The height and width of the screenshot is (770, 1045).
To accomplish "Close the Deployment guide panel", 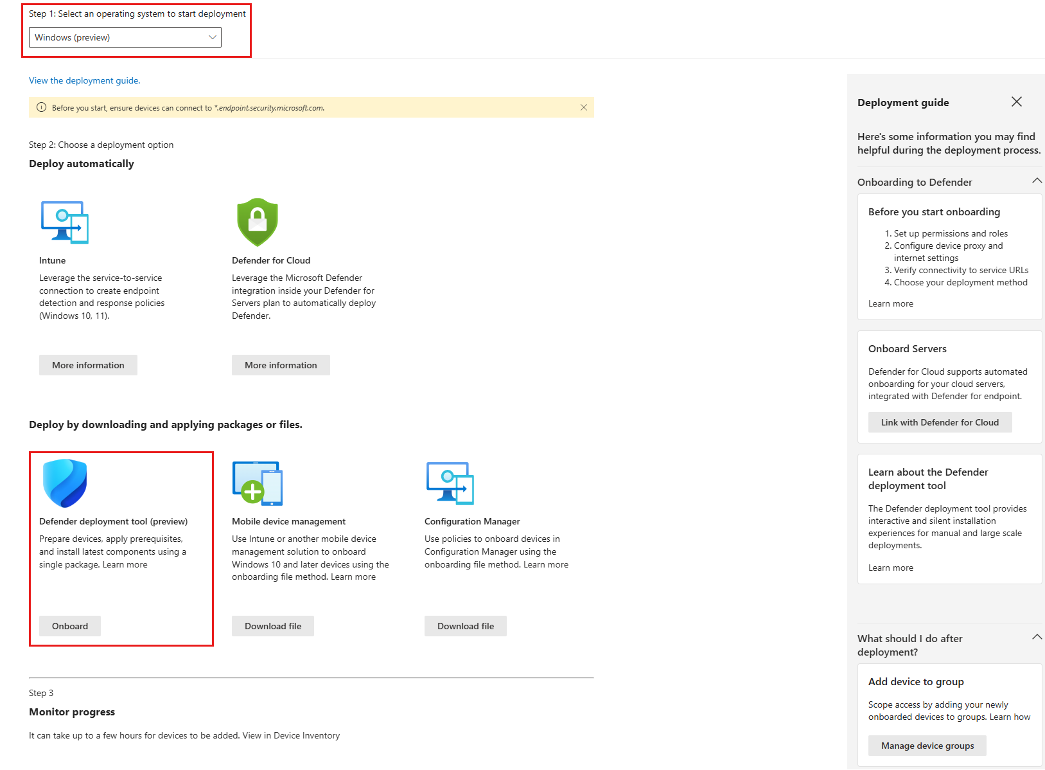I will pos(1017,102).
